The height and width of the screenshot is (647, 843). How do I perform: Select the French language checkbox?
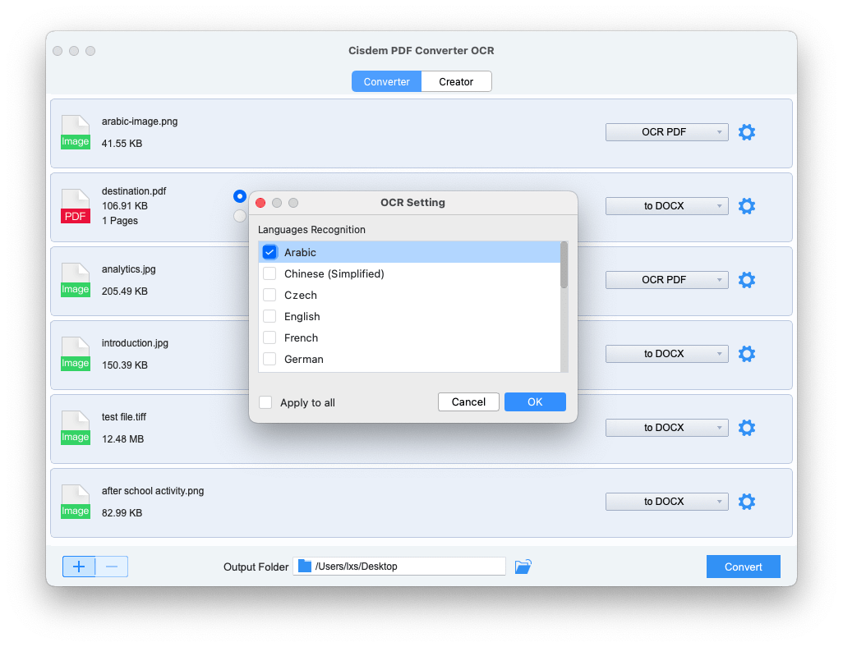pyautogui.click(x=269, y=337)
